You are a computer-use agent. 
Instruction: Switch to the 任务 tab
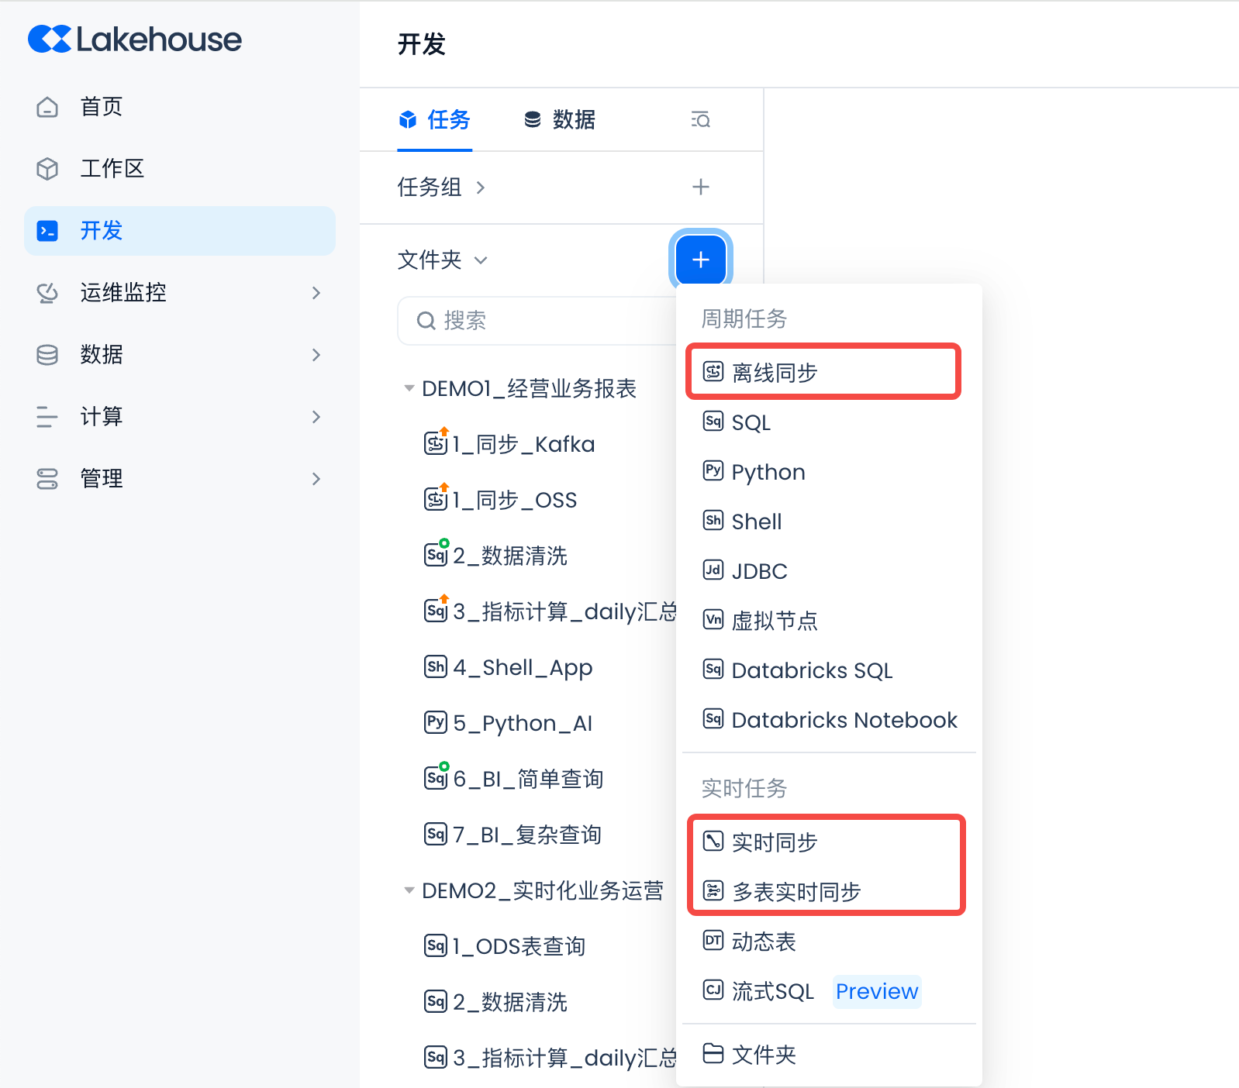[x=435, y=120]
